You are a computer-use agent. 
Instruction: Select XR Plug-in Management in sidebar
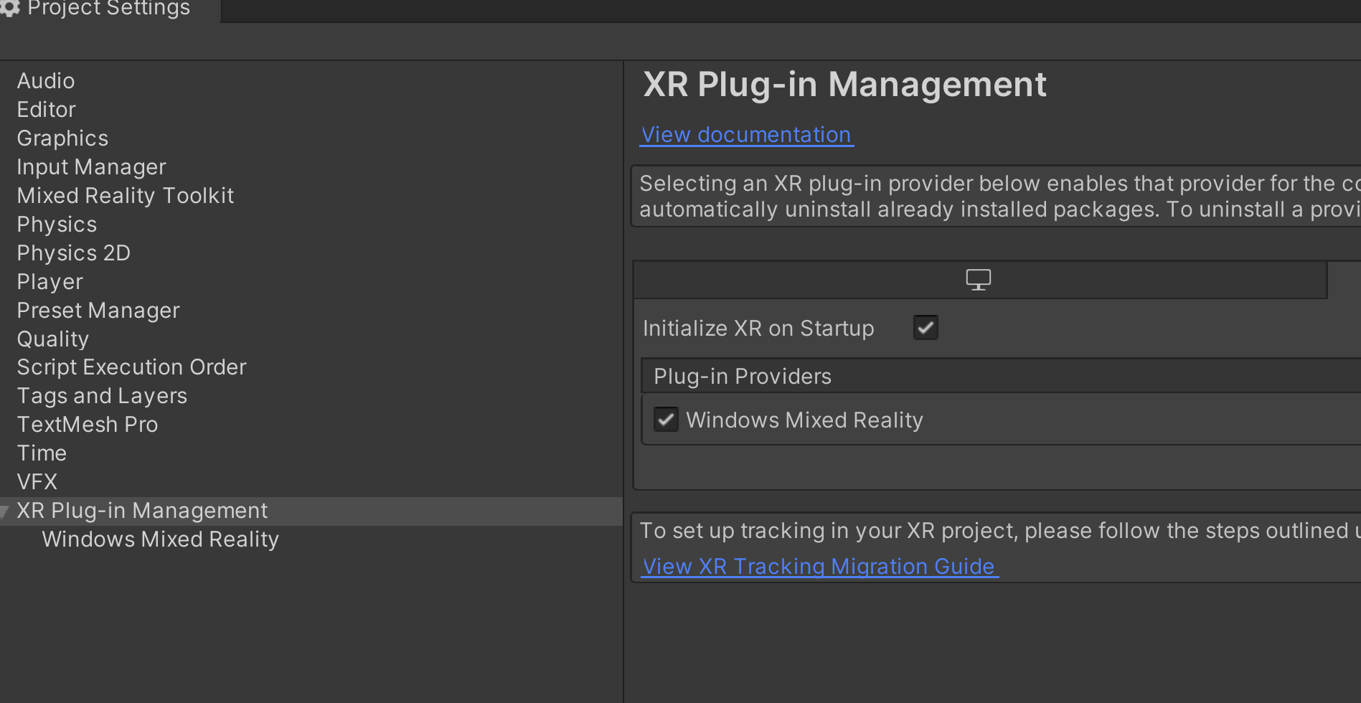pos(311,511)
